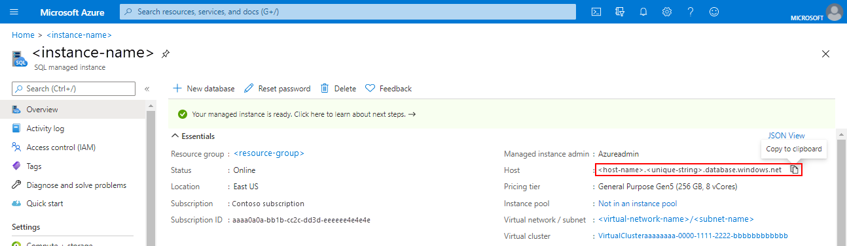This screenshot has height=246, width=847.
Task: Open JSON View link
Action: coord(786,136)
